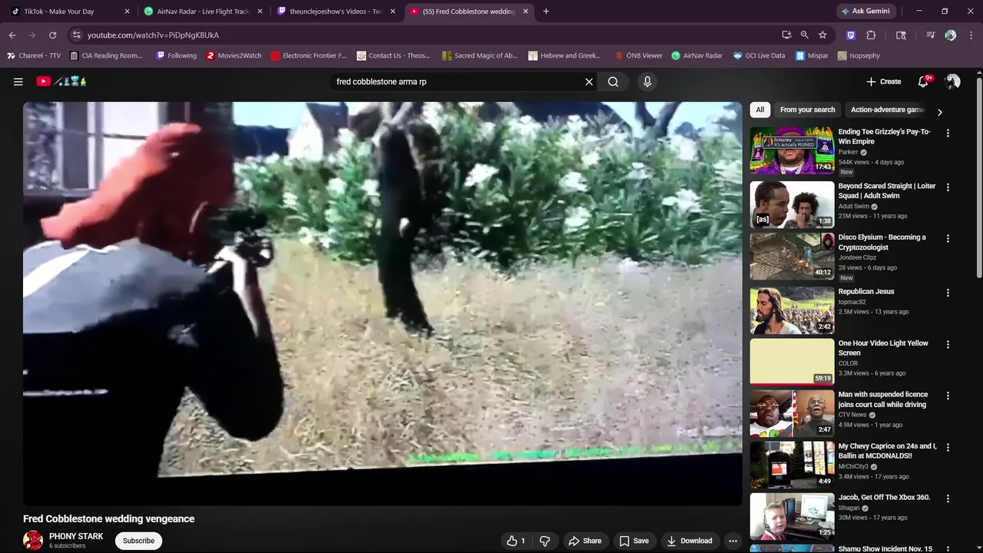Open options for Beyond Scared Straight video
The image size is (983, 553).
tap(948, 187)
